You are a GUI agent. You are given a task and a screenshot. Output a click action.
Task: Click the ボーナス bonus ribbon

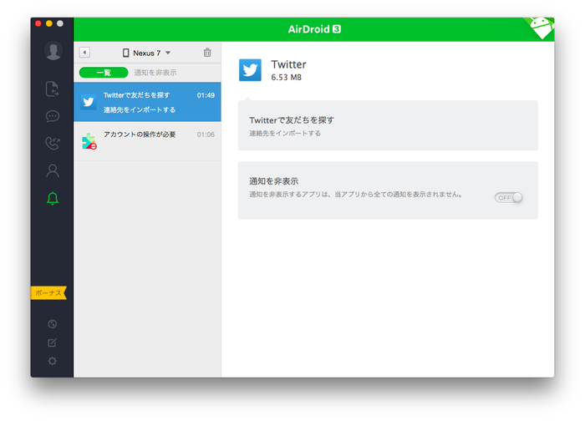(48, 292)
